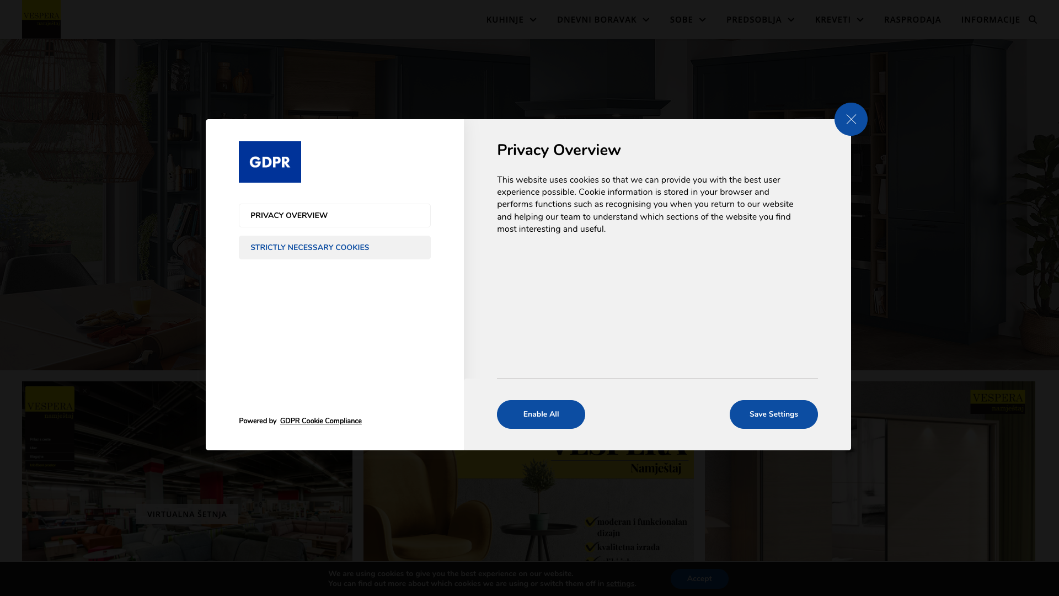Screen dimensions: 1059x596
Task: Click the Virtualna šetnja label
Action: click(187, 514)
